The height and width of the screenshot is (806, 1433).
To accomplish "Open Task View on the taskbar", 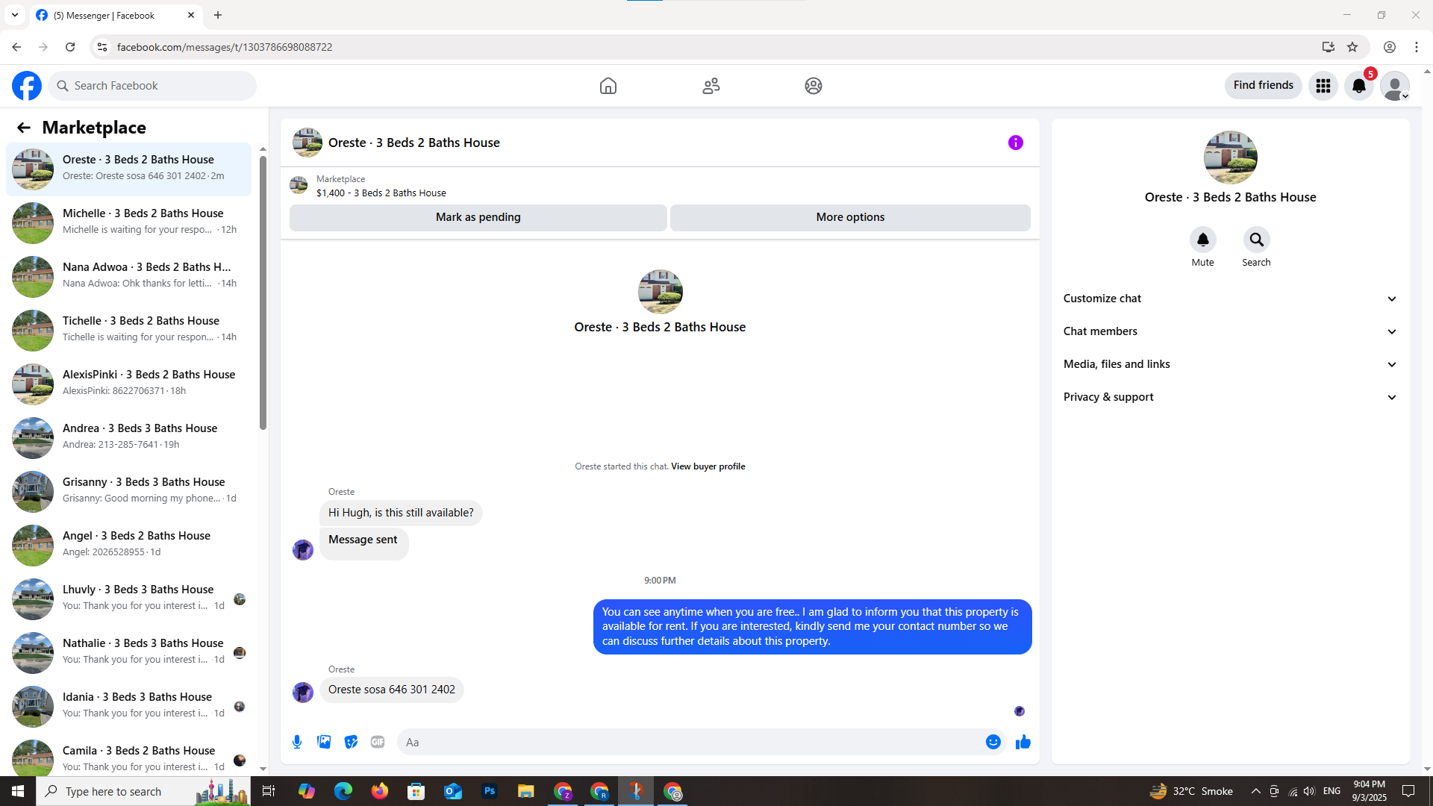I will 269,791.
